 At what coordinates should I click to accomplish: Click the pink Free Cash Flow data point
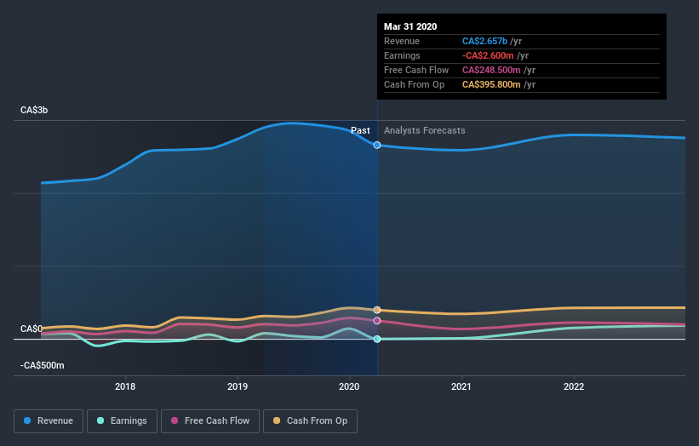tap(377, 321)
